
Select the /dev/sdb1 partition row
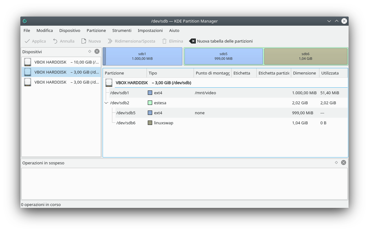coord(225,93)
